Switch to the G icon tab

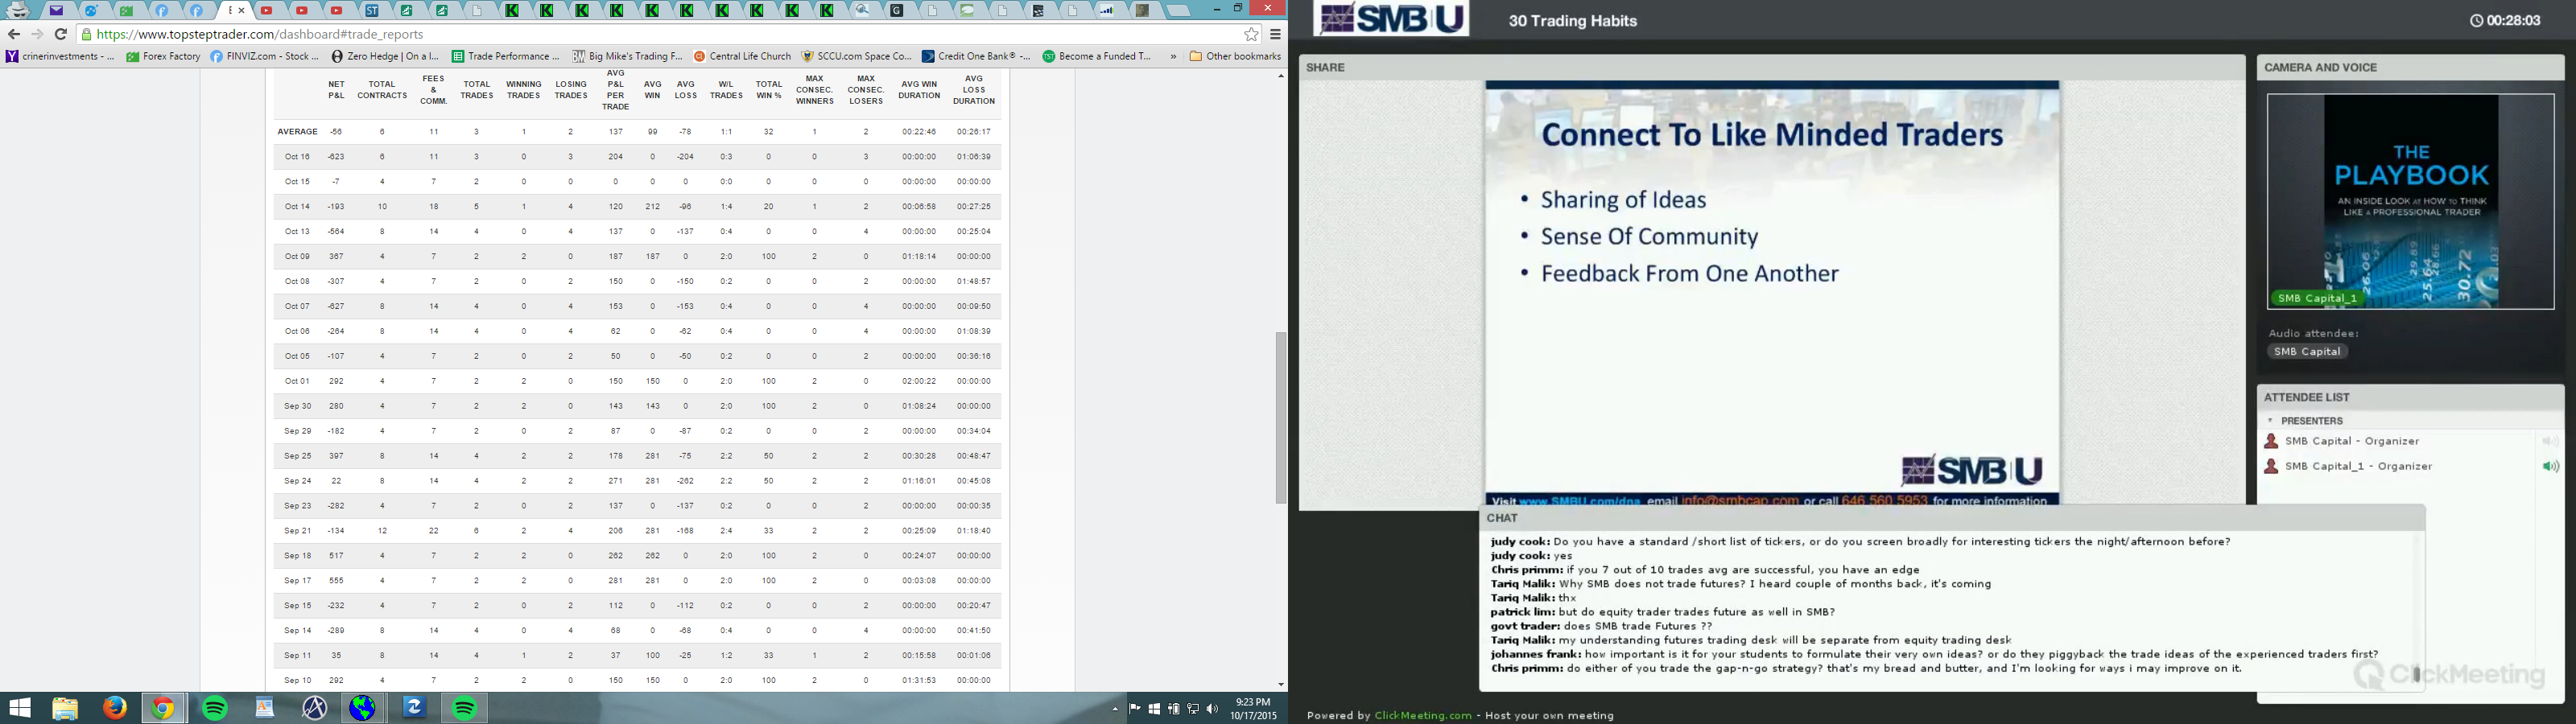click(x=897, y=11)
